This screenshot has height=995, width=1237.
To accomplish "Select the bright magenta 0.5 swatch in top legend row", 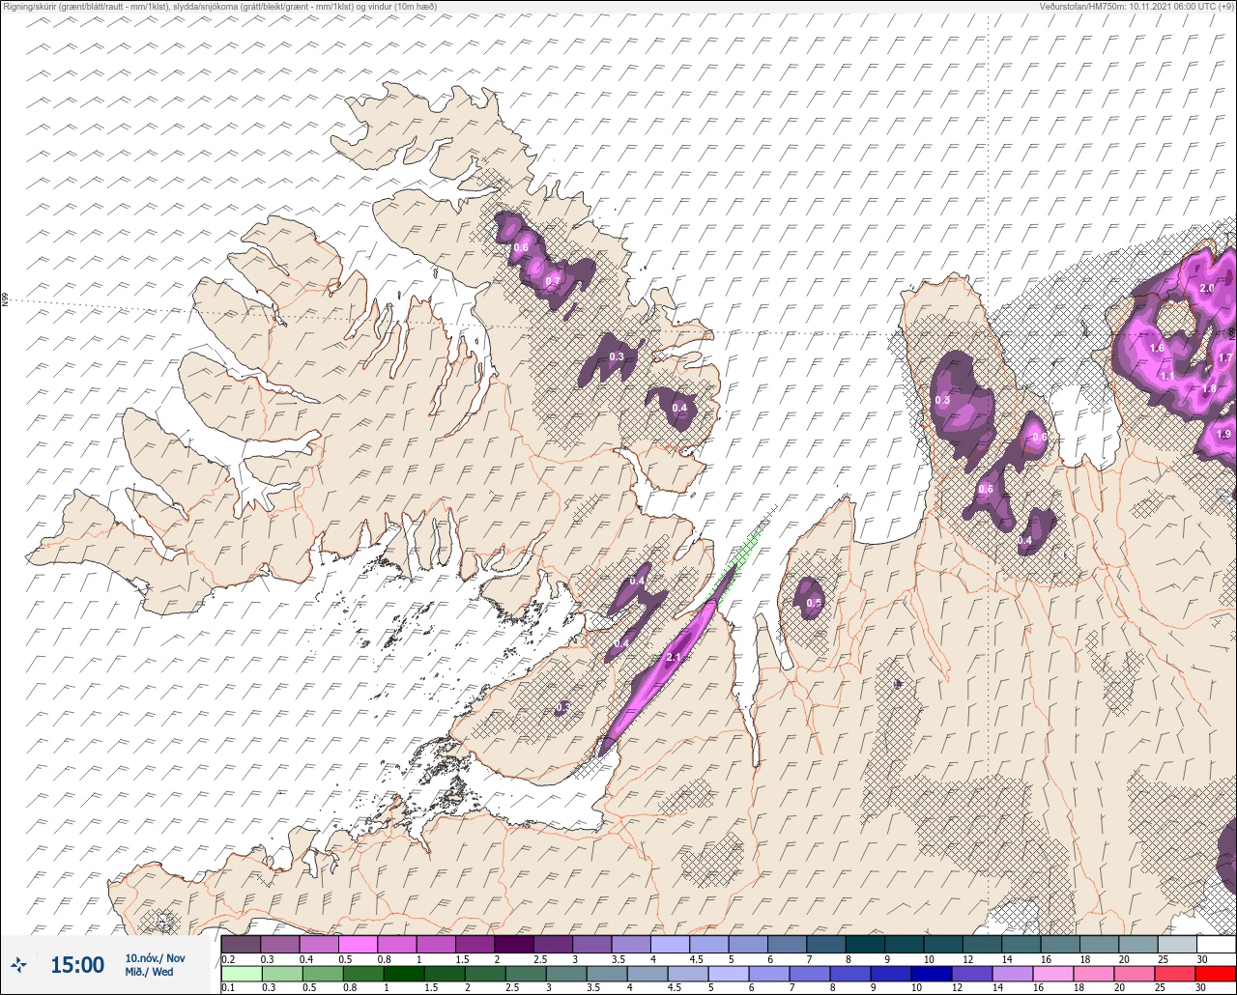I will click(x=358, y=944).
